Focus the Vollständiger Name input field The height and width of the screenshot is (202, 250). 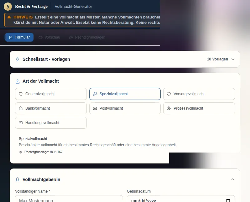click(x=69, y=199)
